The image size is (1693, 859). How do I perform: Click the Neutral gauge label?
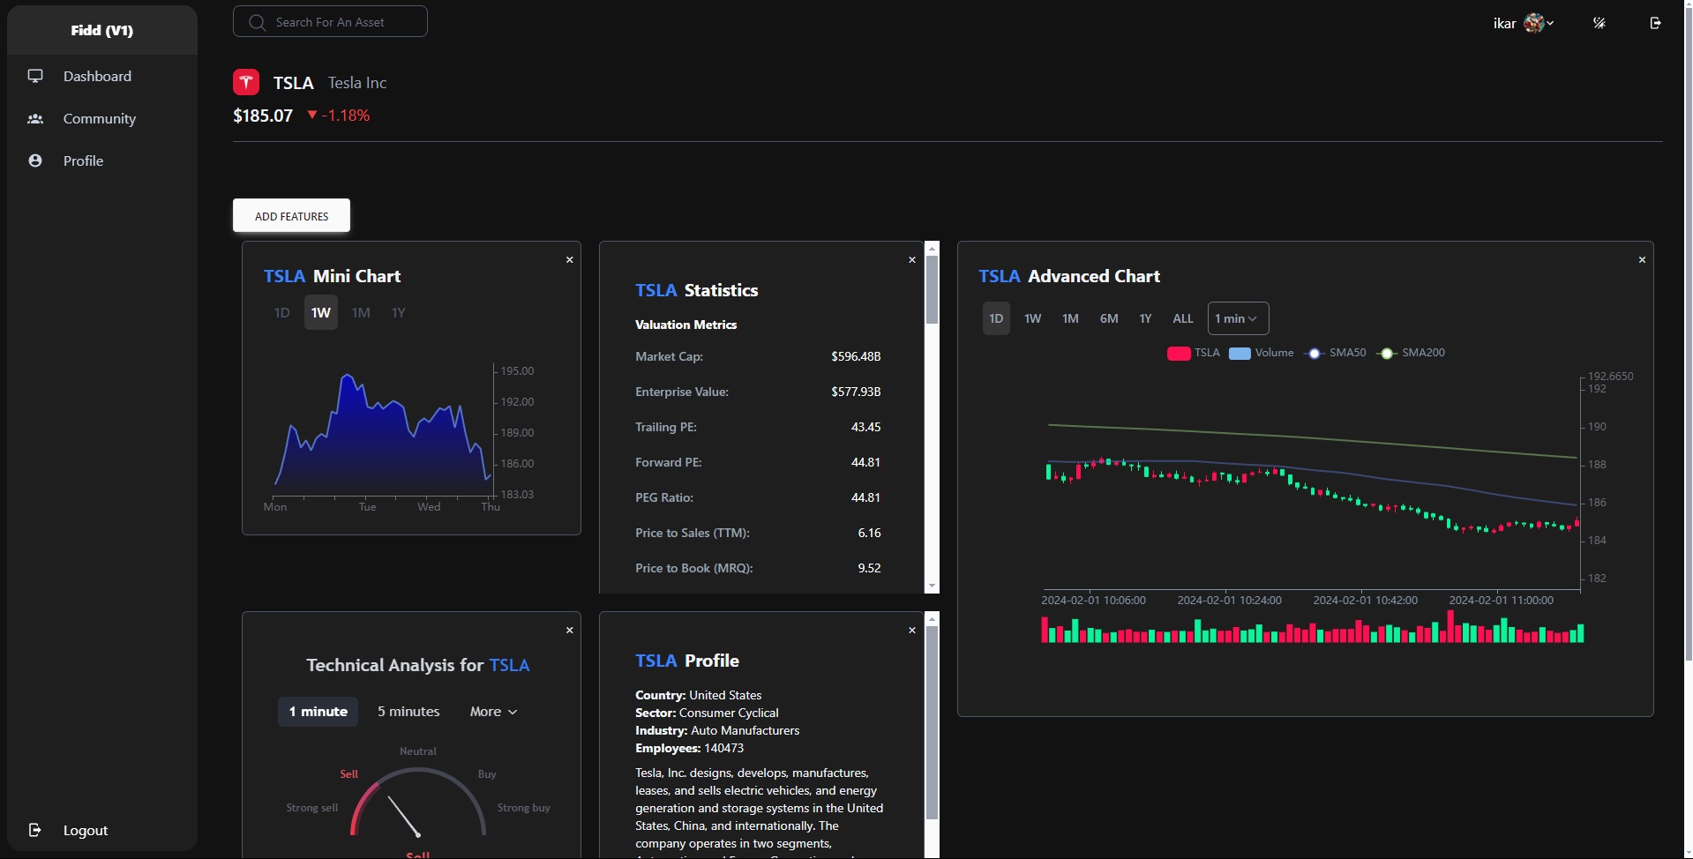pos(417,751)
